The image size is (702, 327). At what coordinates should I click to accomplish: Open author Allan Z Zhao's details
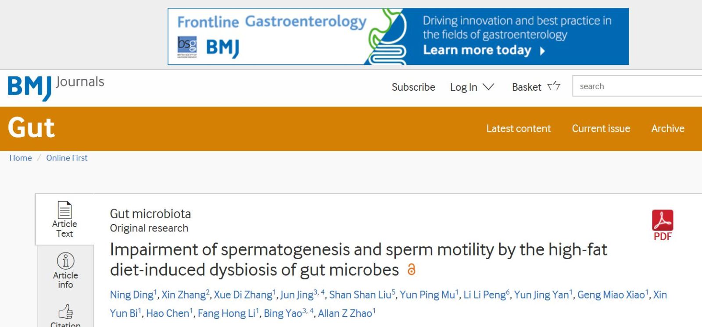(345, 313)
